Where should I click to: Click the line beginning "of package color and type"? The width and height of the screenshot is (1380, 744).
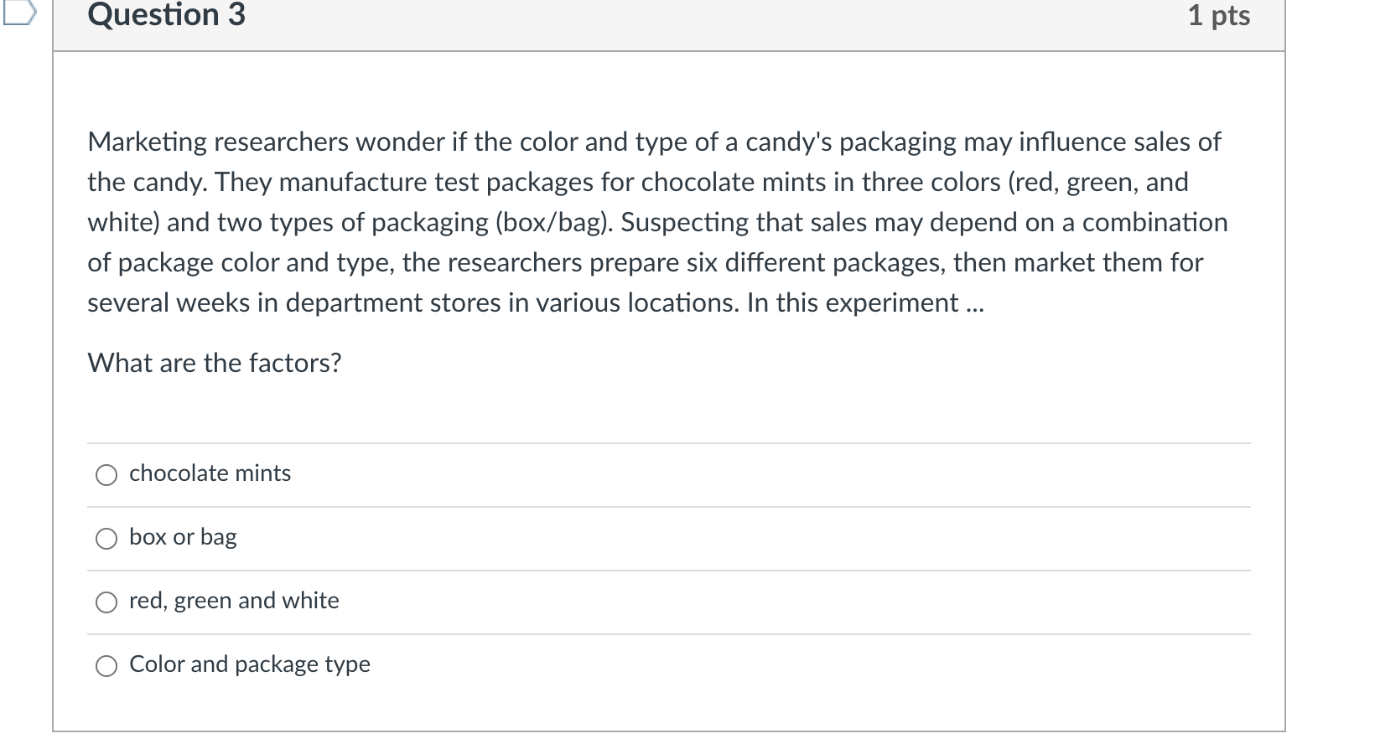[x=646, y=263]
